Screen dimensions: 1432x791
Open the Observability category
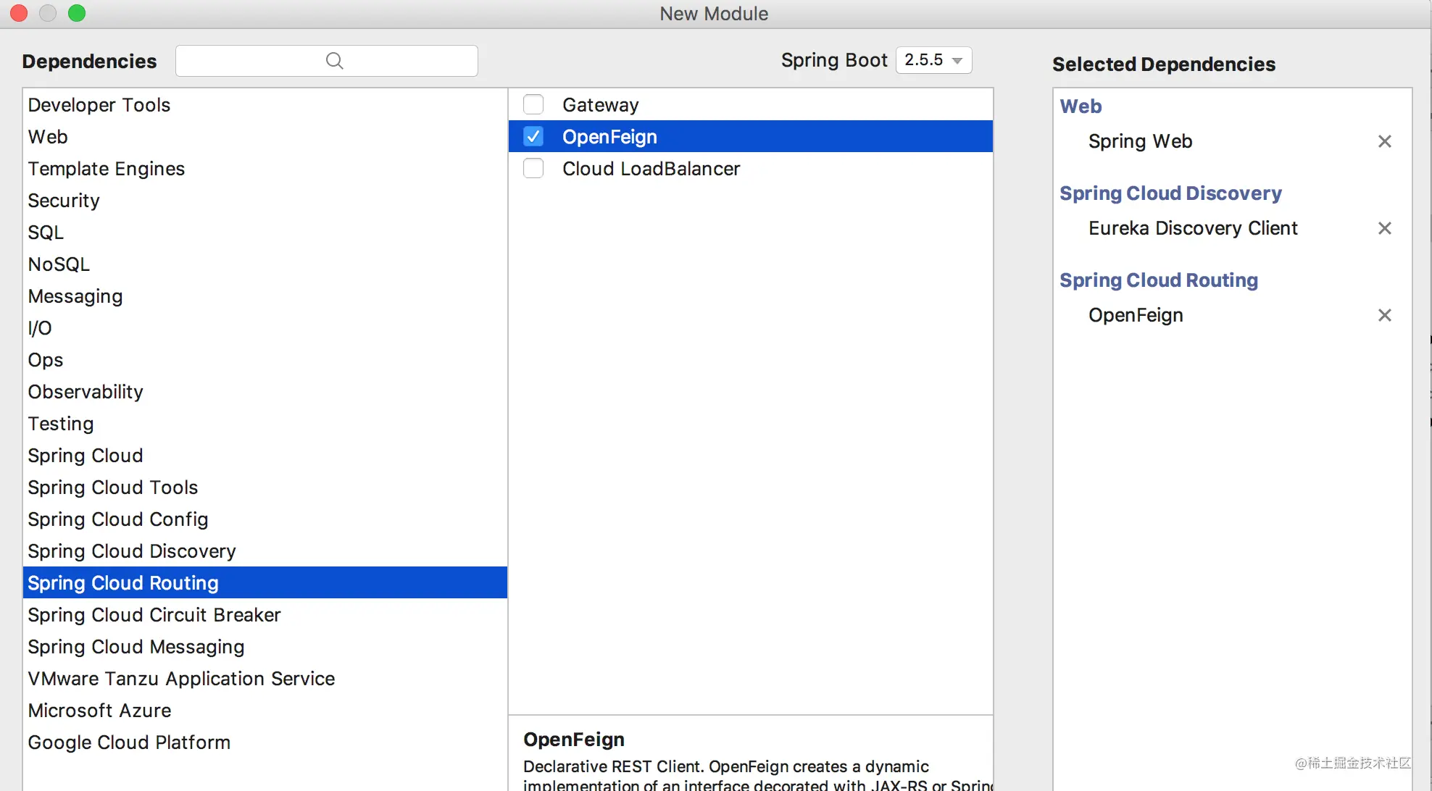coord(265,392)
